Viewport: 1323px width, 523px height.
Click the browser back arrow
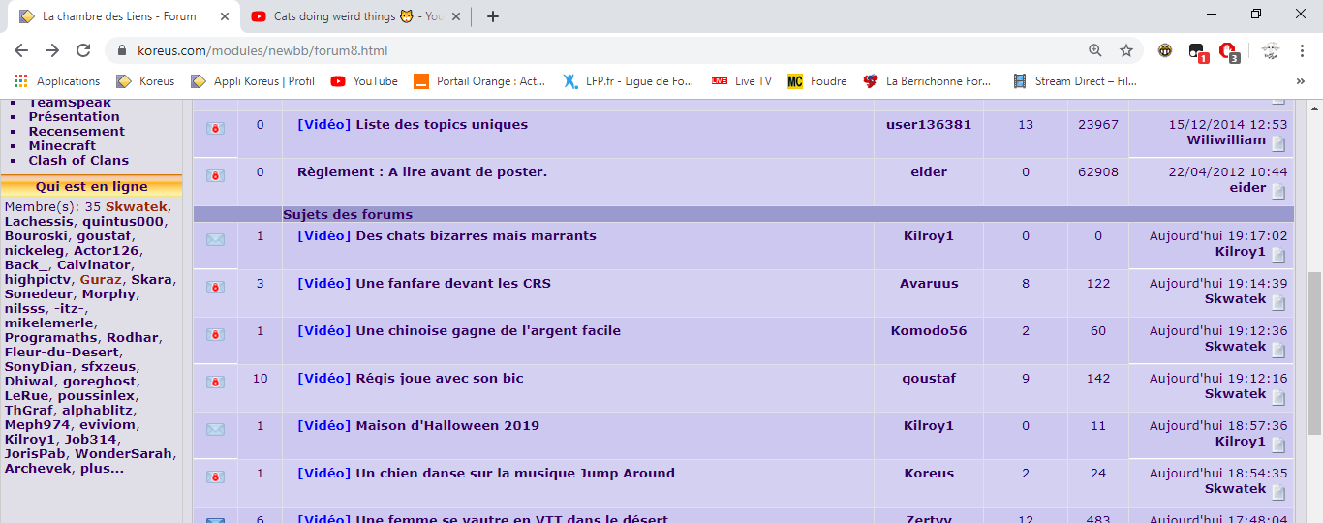23,50
